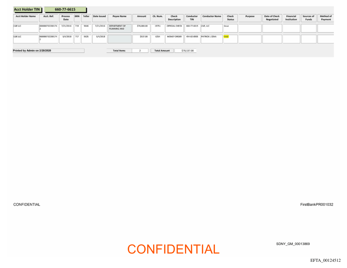Click the $537.00 amount cell
347x268 pixels.
coord(142,37)
